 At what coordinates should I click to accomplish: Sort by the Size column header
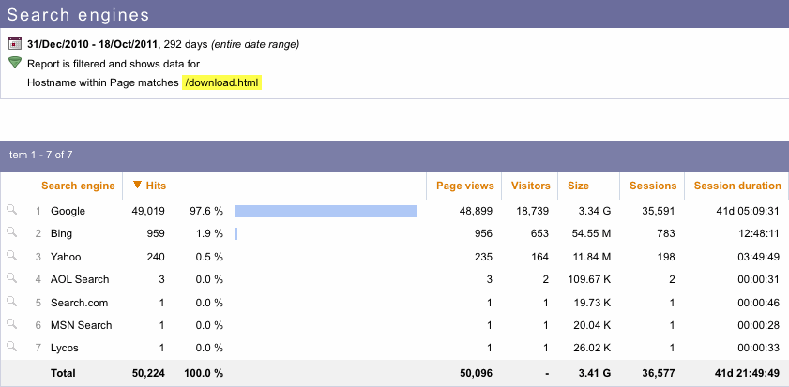578,186
